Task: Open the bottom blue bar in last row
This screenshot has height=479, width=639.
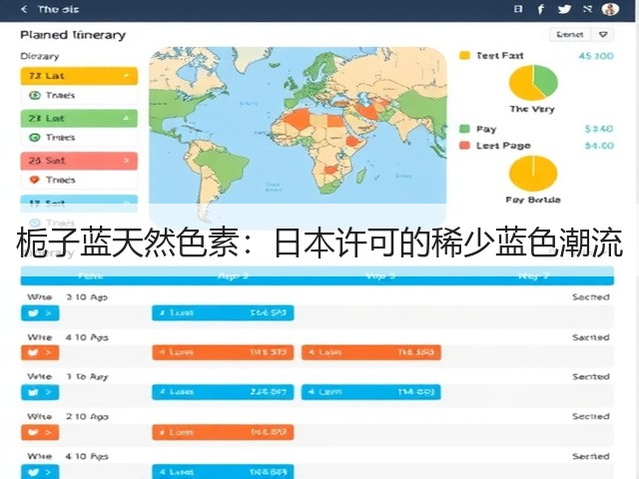Action: click(x=223, y=472)
